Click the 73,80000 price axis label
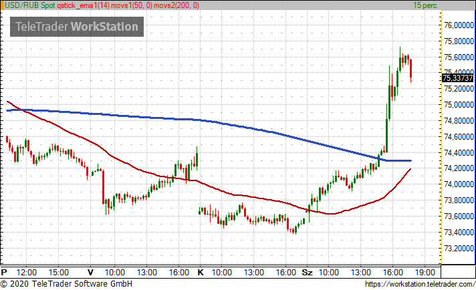 (459, 200)
